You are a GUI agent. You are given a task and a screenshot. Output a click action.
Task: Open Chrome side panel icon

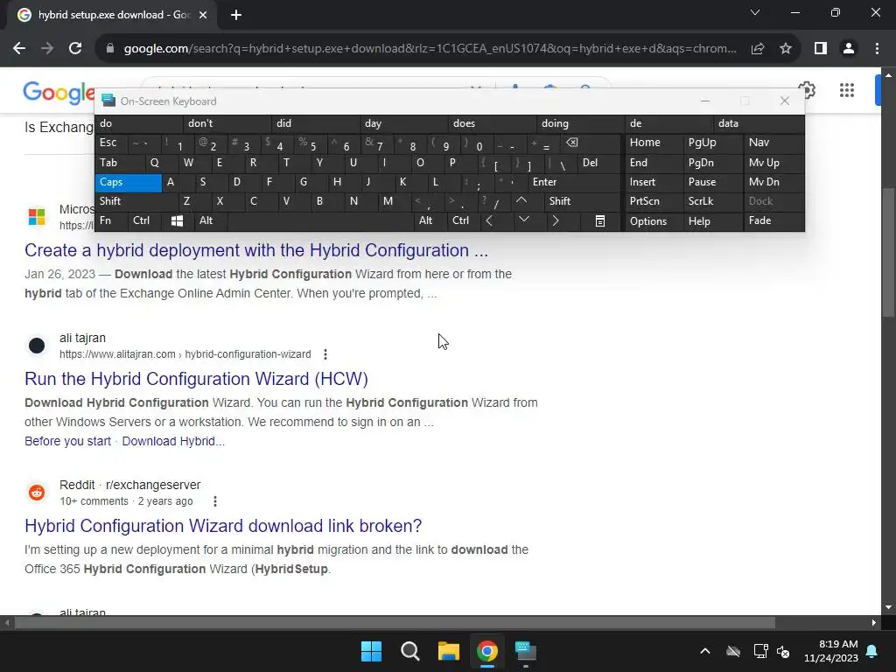point(821,49)
